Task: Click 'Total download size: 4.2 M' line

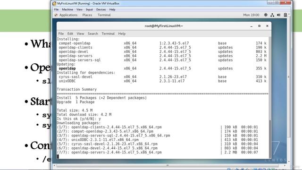Action: [x=84, y=114]
